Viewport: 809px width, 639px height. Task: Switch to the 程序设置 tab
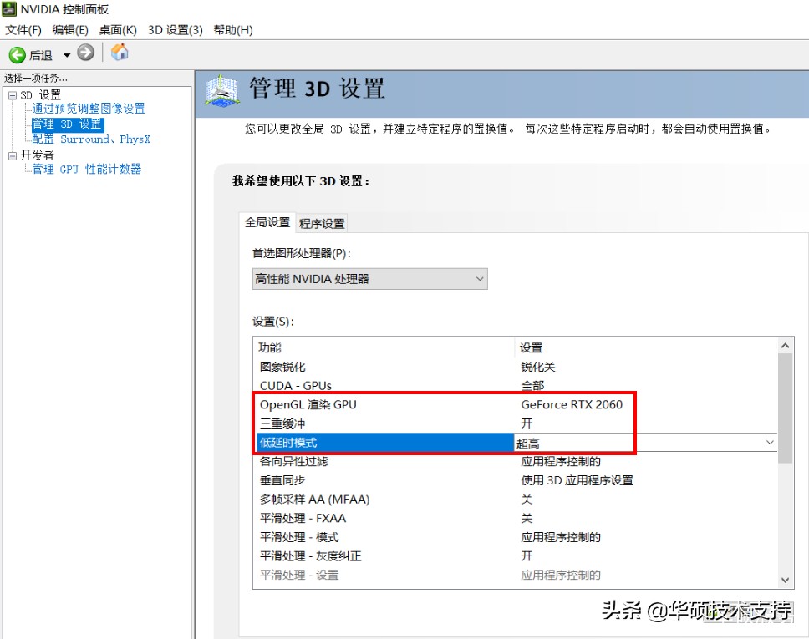(321, 222)
